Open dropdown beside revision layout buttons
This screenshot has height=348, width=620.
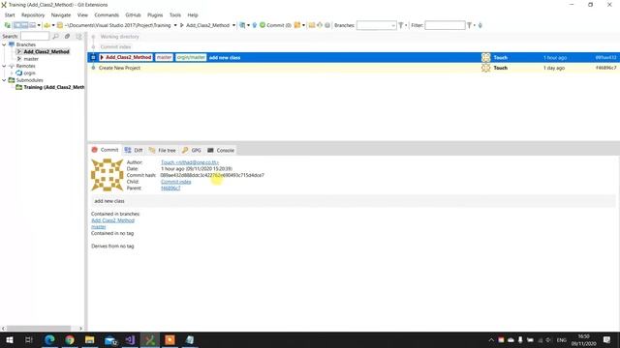[x=39, y=25]
